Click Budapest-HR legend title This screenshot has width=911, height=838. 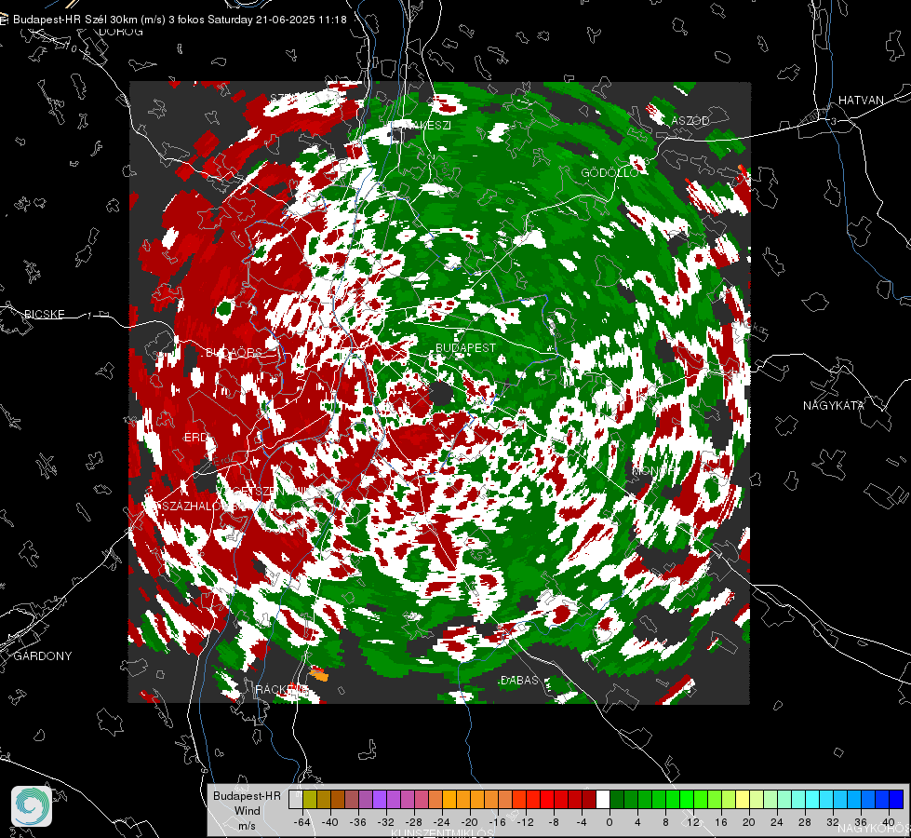247,796
